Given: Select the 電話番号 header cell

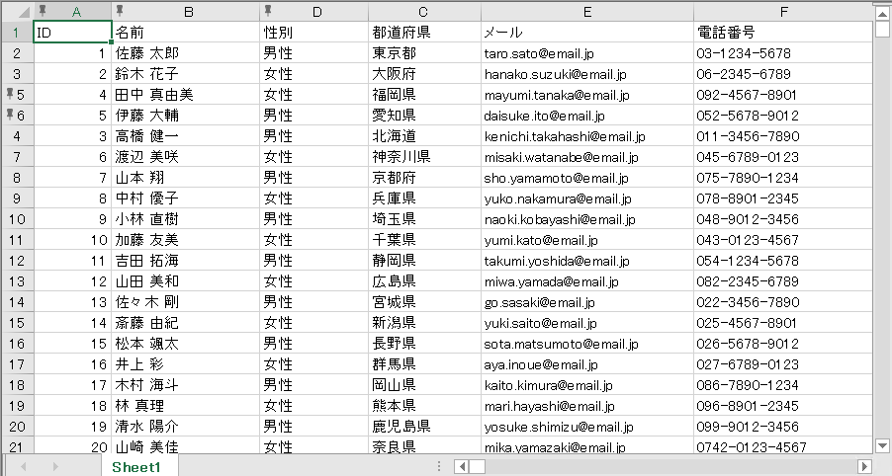Looking at the screenshot, I should tap(783, 33).
